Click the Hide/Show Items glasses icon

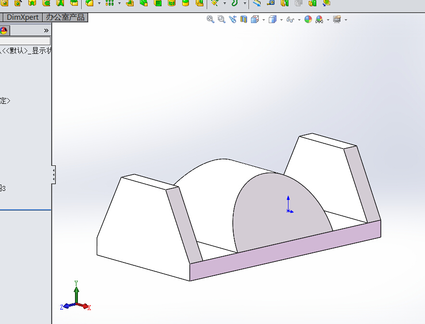click(x=290, y=20)
